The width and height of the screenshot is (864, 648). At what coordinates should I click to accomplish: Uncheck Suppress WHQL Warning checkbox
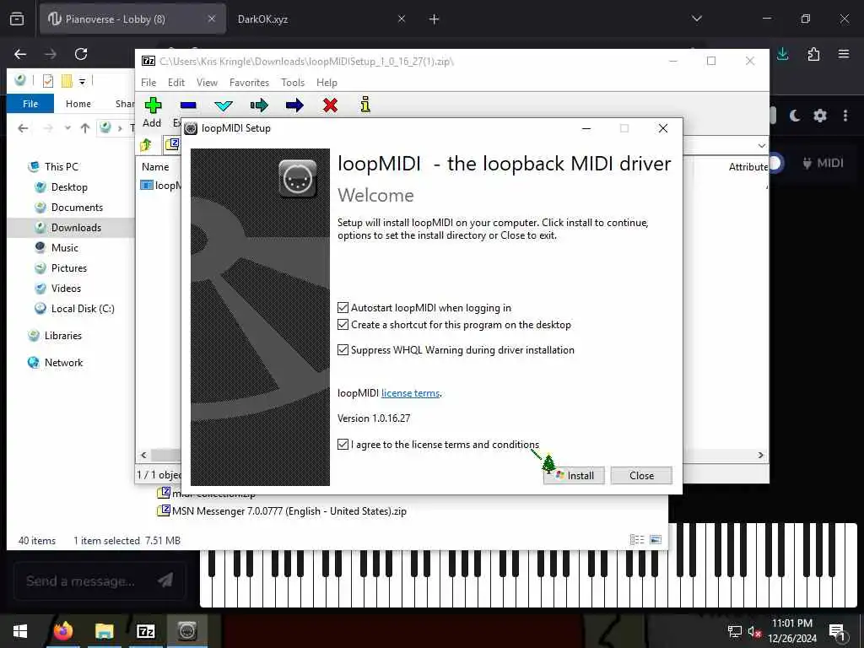[343, 350]
